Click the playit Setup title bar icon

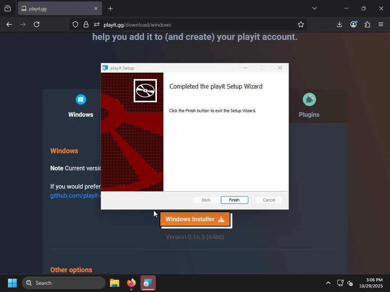(105, 68)
